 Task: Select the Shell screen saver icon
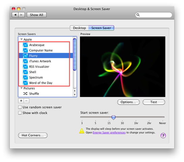25,72
